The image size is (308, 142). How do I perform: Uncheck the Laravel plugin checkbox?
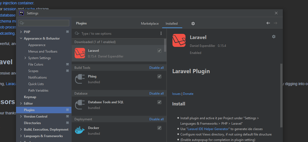pos(159,51)
